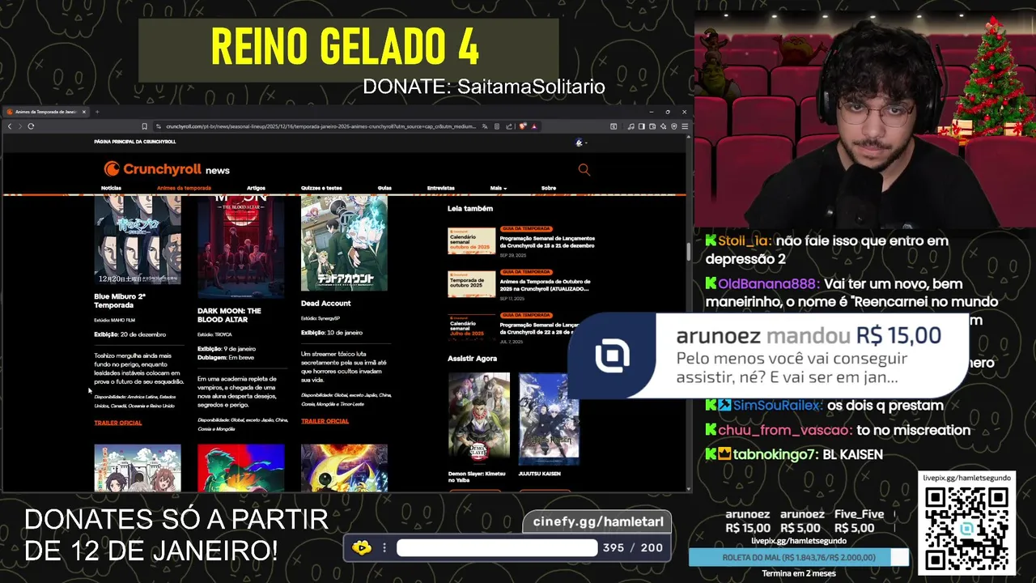Screen dimensions: 1036x583
Task: Click Trailer Oficial under Blue Miburo
Action: click(117, 423)
